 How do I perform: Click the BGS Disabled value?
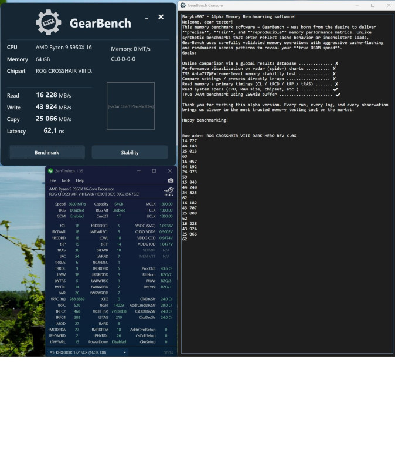pos(77,210)
